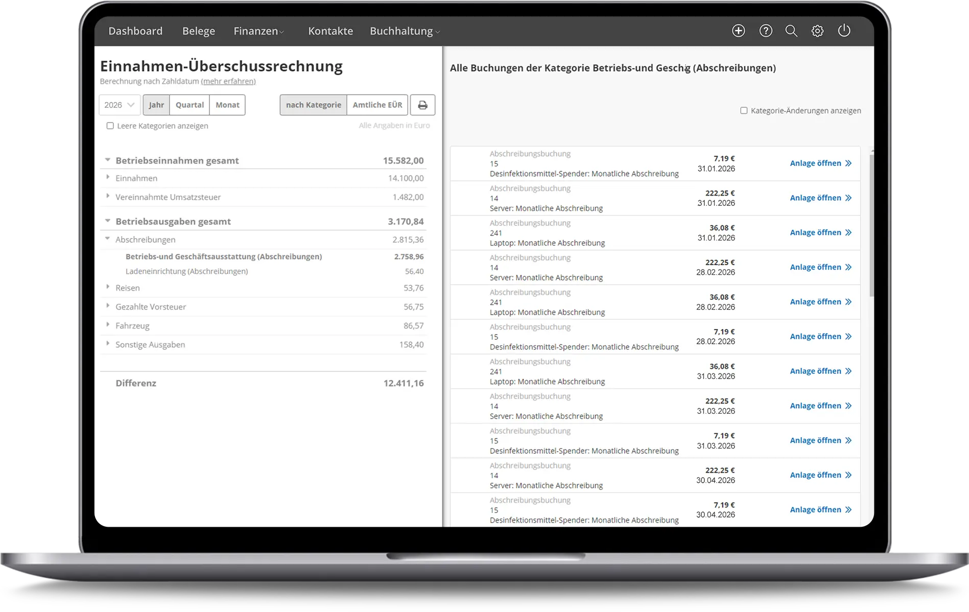Open Anlage for Server booking 28.02.2026
This screenshot has height=612, width=969.
pyautogui.click(x=821, y=267)
